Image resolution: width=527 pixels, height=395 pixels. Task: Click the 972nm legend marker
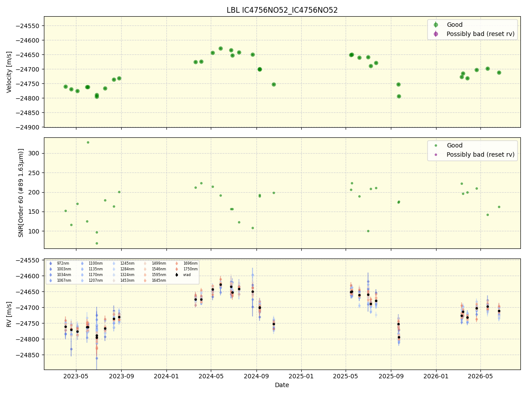(x=51, y=263)
